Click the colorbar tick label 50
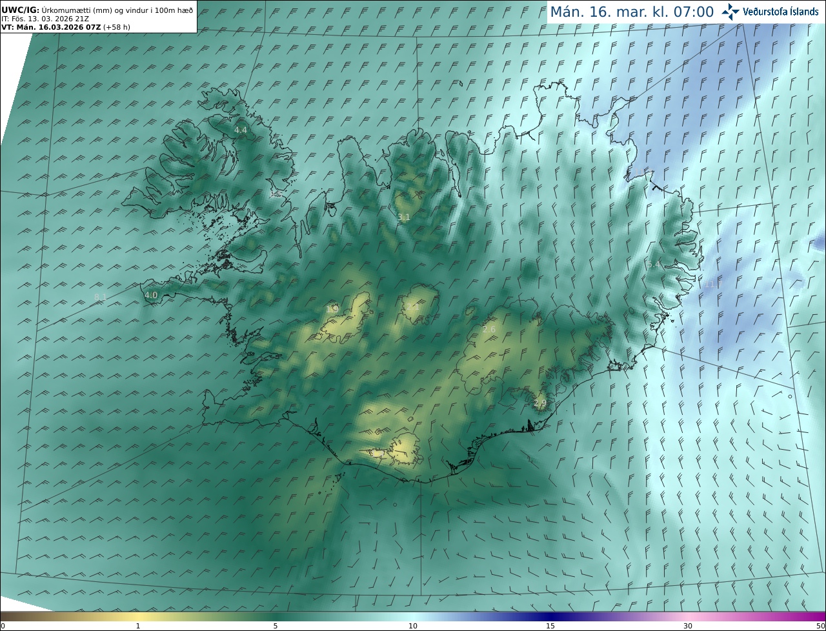This screenshot has width=826, height=631. coord(821,626)
